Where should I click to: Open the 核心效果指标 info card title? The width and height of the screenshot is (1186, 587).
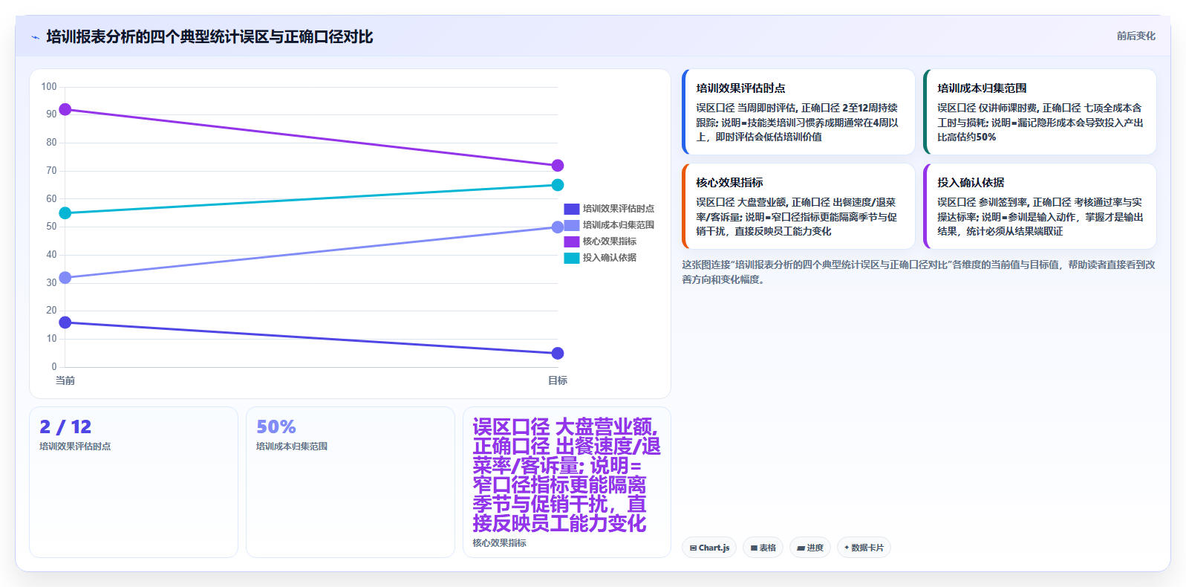[729, 183]
